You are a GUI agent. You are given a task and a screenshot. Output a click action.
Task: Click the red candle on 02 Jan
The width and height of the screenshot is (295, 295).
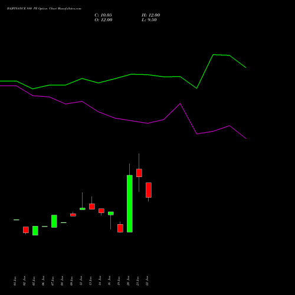[26, 230]
